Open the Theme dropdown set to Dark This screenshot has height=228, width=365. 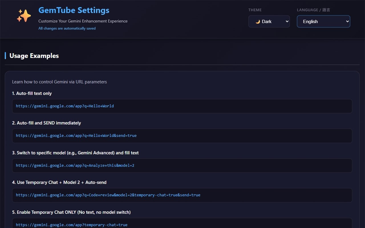point(269,21)
